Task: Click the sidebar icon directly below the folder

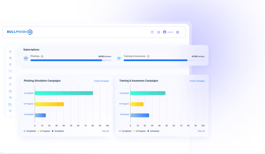Action: (x=10, y=78)
